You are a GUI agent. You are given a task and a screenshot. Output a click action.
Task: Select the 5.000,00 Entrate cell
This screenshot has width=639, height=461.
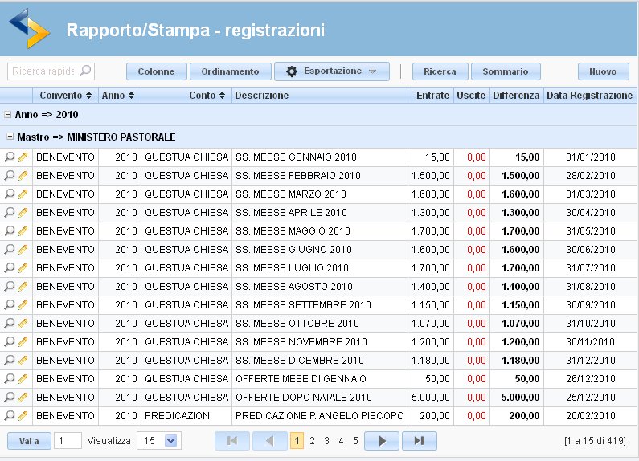[x=431, y=397]
